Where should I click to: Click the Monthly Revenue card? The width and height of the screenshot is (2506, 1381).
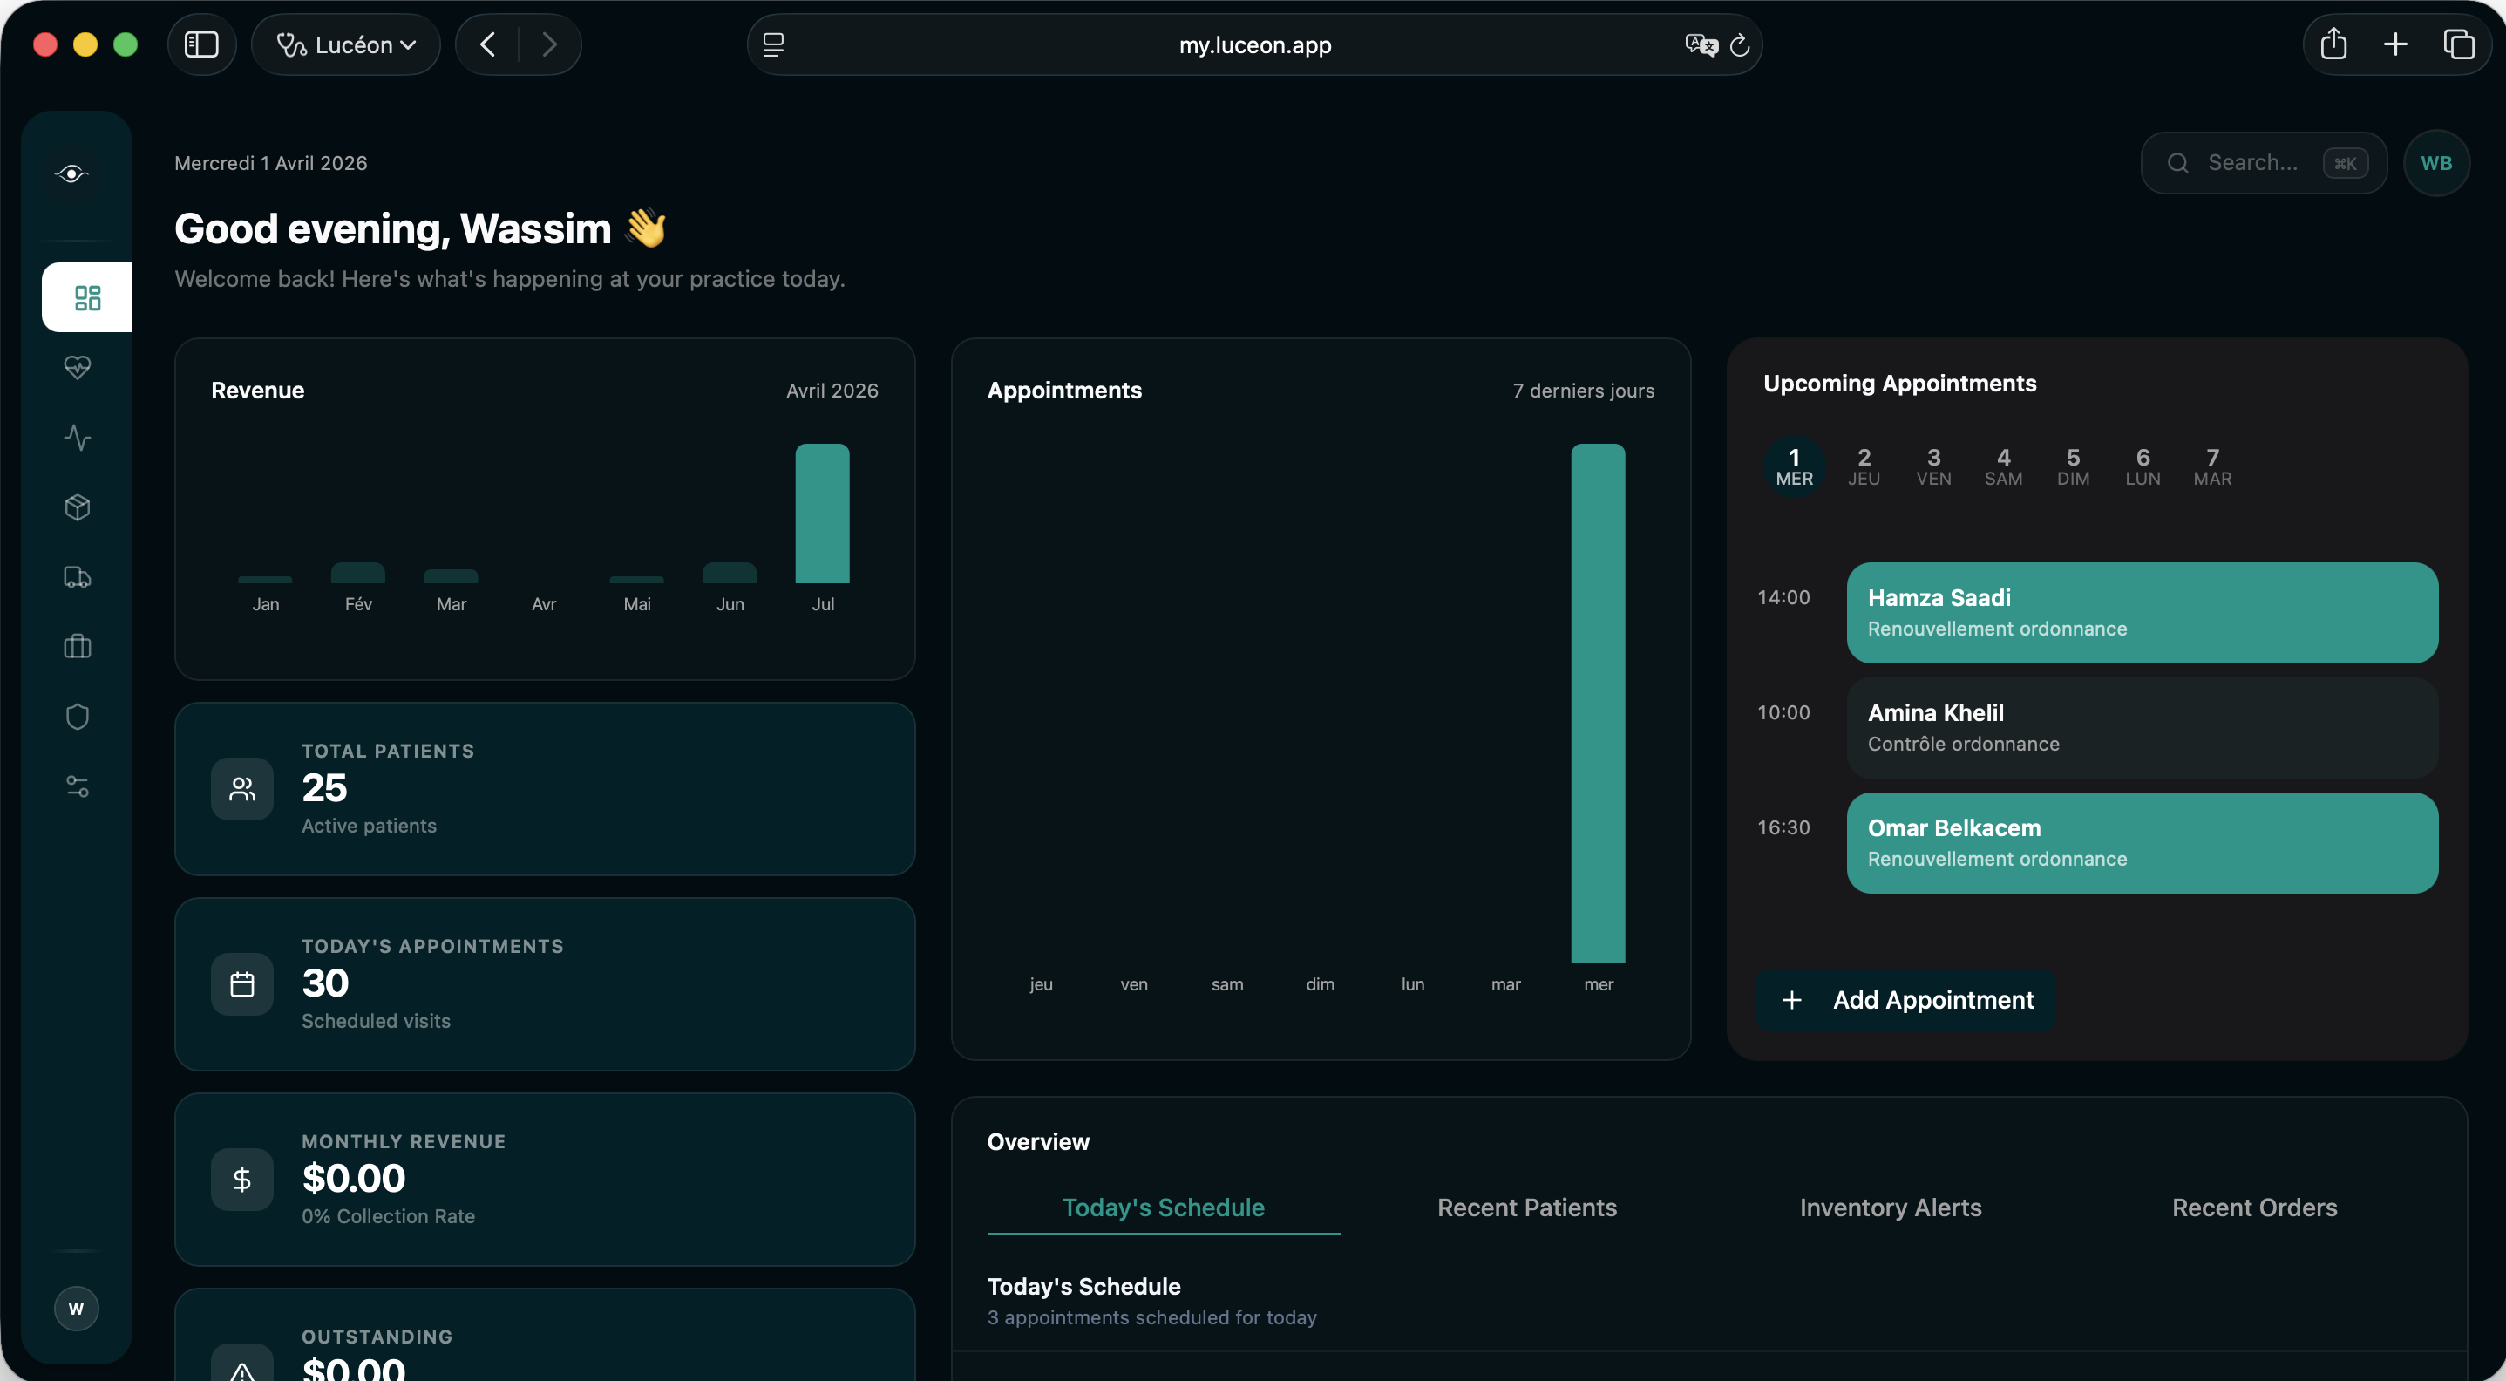point(545,1180)
